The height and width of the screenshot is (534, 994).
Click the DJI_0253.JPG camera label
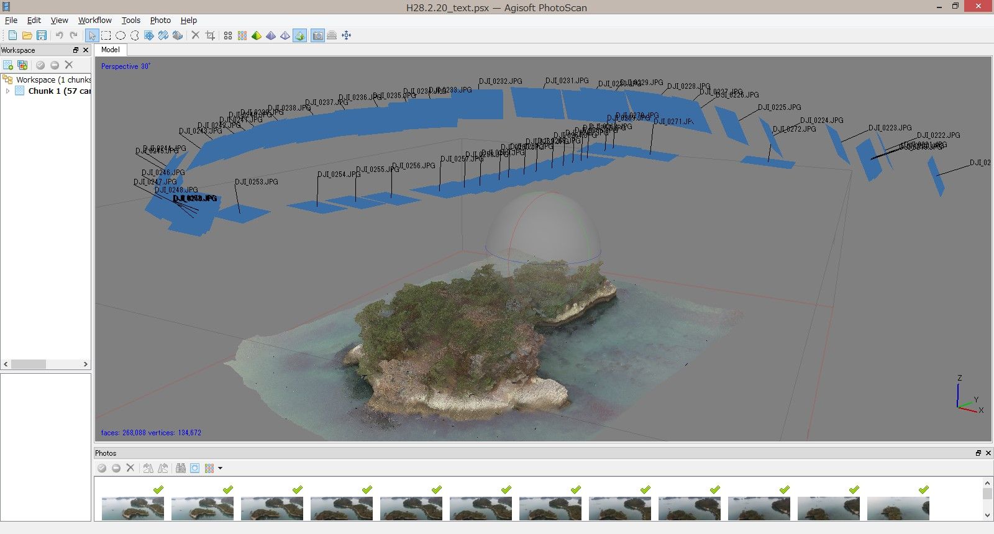pyautogui.click(x=257, y=182)
